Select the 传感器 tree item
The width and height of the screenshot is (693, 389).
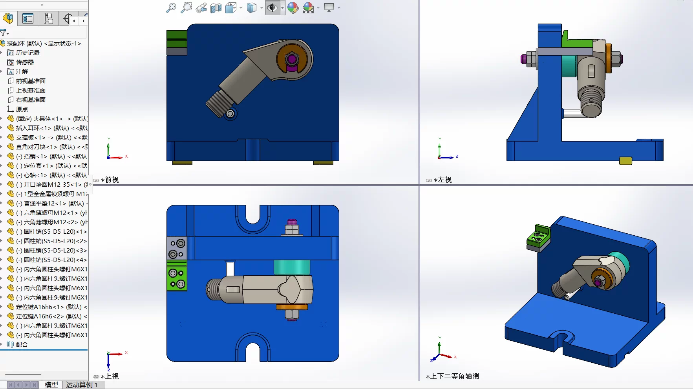(25, 62)
